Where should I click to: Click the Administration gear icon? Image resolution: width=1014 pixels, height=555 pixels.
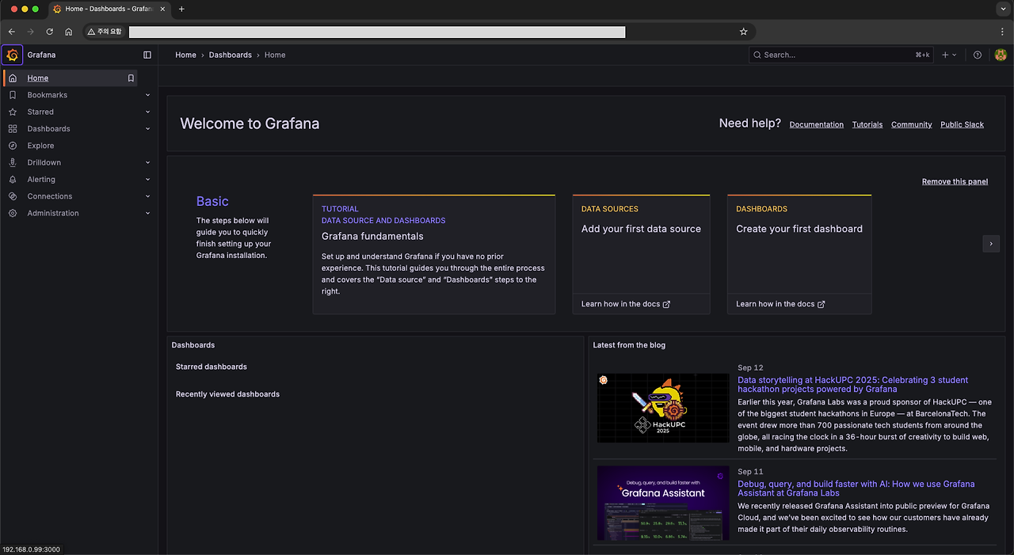click(x=13, y=213)
